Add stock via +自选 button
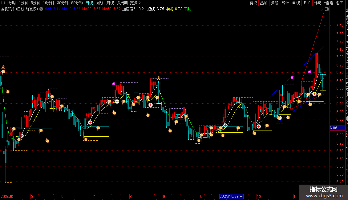The width and height of the screenshot is (348, 200). [x=329, y=3]
